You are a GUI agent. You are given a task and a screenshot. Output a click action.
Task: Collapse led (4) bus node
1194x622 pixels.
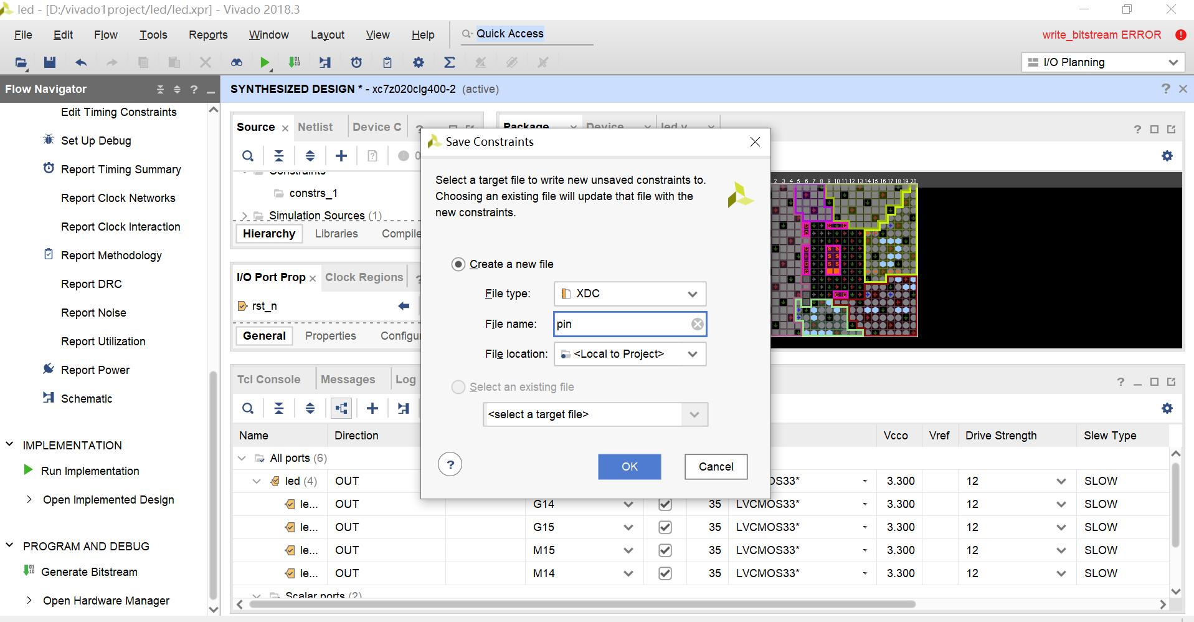click(x=257, y=481)
